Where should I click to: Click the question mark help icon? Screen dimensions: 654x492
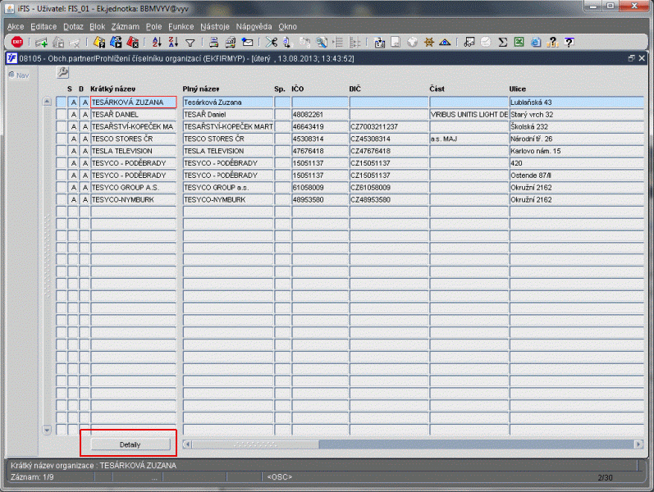click(569, 42)
